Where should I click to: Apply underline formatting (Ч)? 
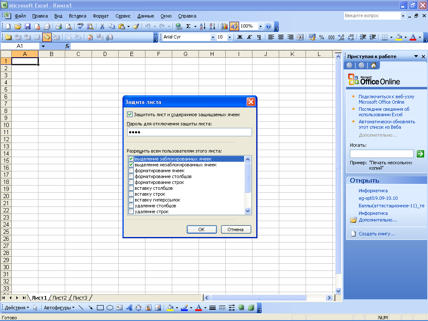coord(259,37)
